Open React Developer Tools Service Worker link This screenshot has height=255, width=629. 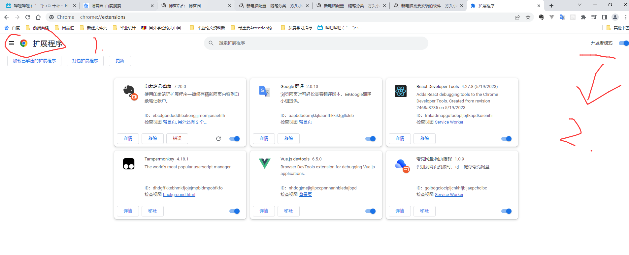(x=449, y=122)
